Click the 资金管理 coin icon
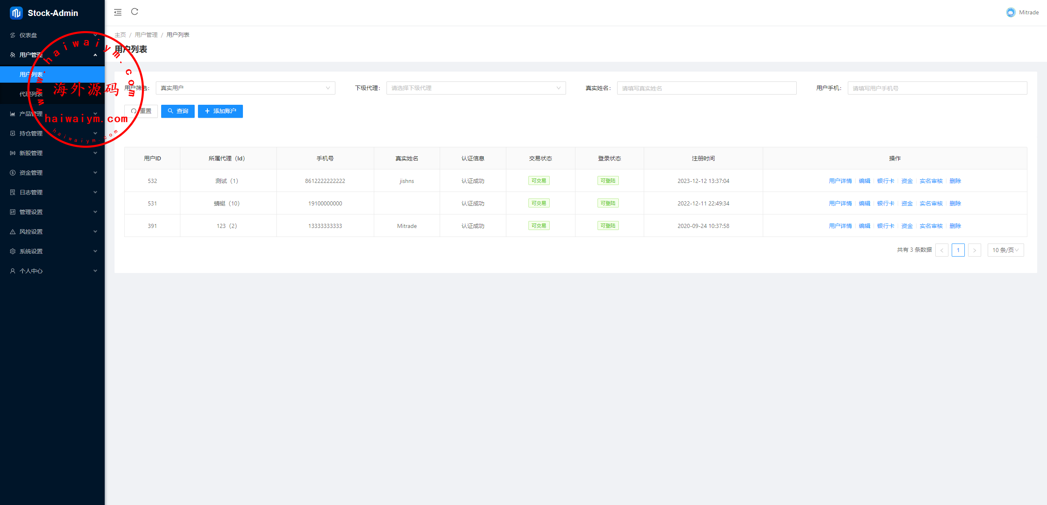The width and height of the screenshot is (1047, 505). click(x=13, y=173)
